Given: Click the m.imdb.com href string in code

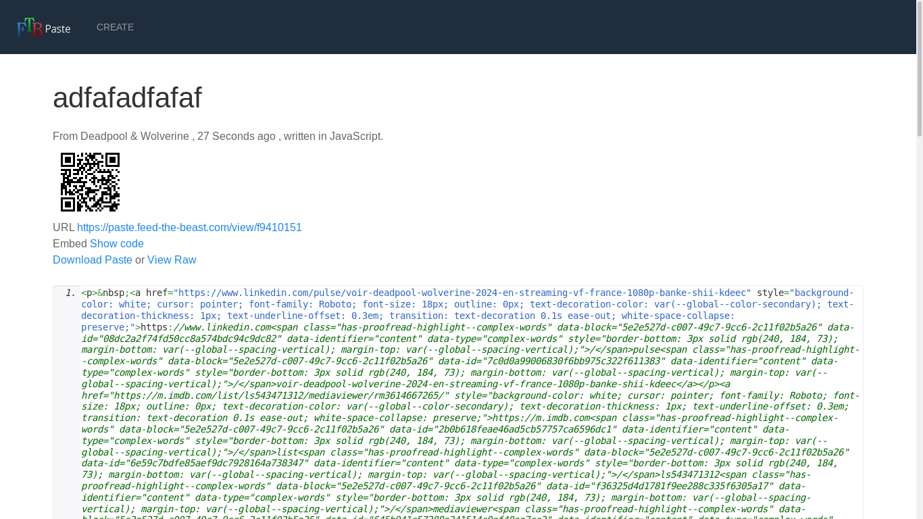Looking at the screenshot, I should point(280,395).
